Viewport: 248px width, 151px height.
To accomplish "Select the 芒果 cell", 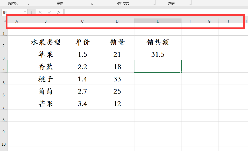I will pos(45,103).
